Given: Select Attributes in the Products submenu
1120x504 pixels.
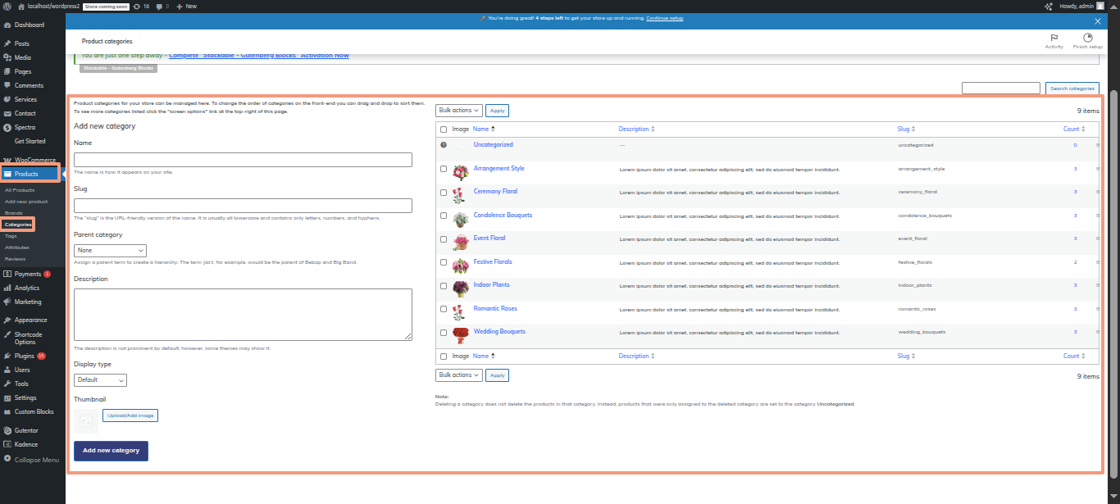Looking at the screenshot, I should click(x=17, y=247).
